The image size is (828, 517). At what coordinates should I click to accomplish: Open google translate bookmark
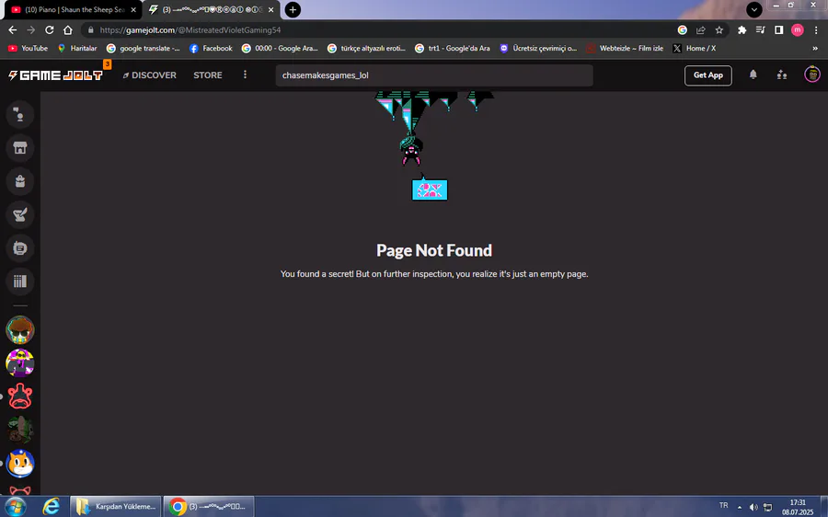[144, 48]
